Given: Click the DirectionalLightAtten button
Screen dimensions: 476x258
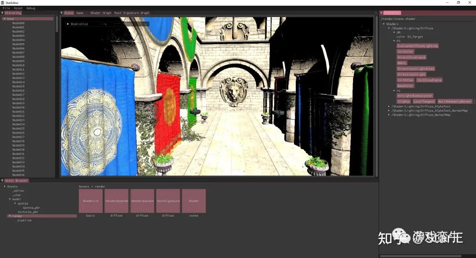Looking at the screenshot, I should (x=416, y=69).
